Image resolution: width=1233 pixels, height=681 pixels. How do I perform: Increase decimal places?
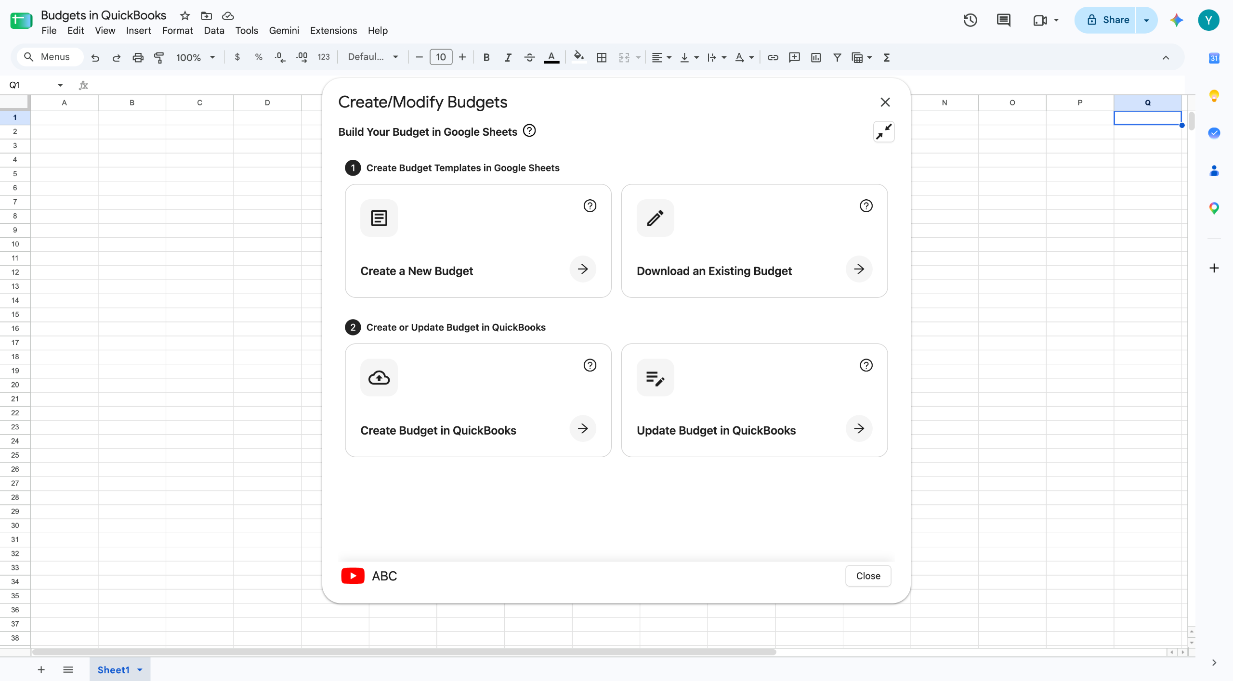coord(302,57)
